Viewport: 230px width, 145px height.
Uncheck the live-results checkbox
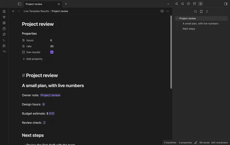pyautogui.click(x=52, y=52)
